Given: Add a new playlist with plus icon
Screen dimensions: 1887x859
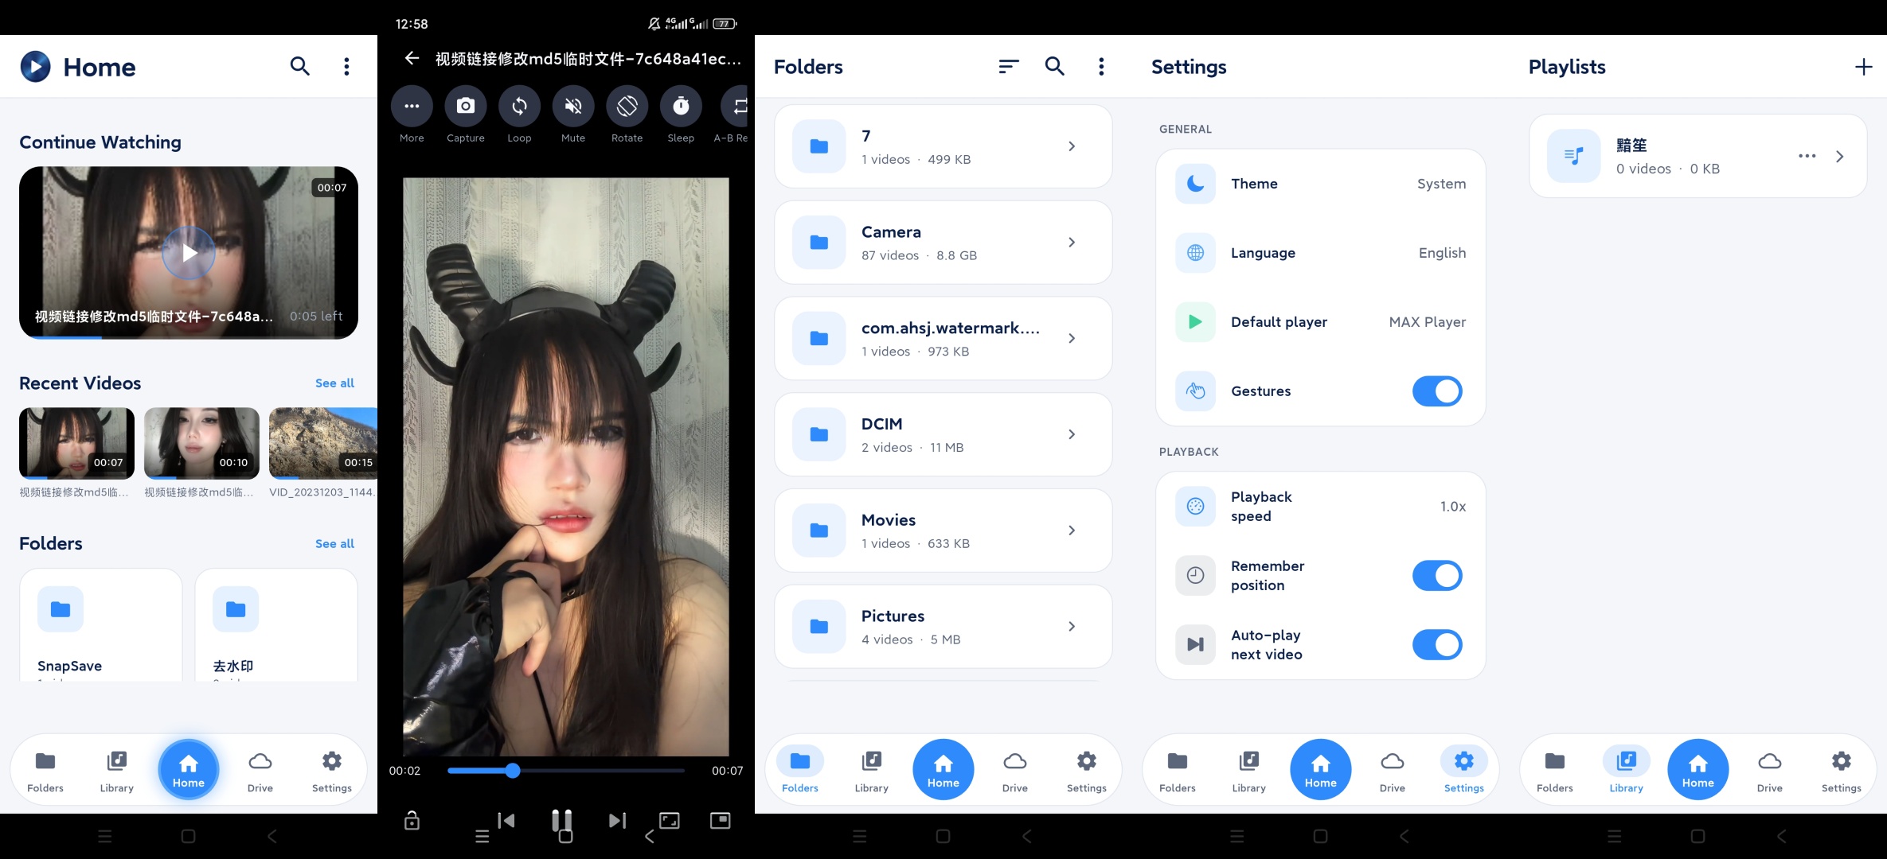Looking at the screenshot, I should coord(1863,67).
